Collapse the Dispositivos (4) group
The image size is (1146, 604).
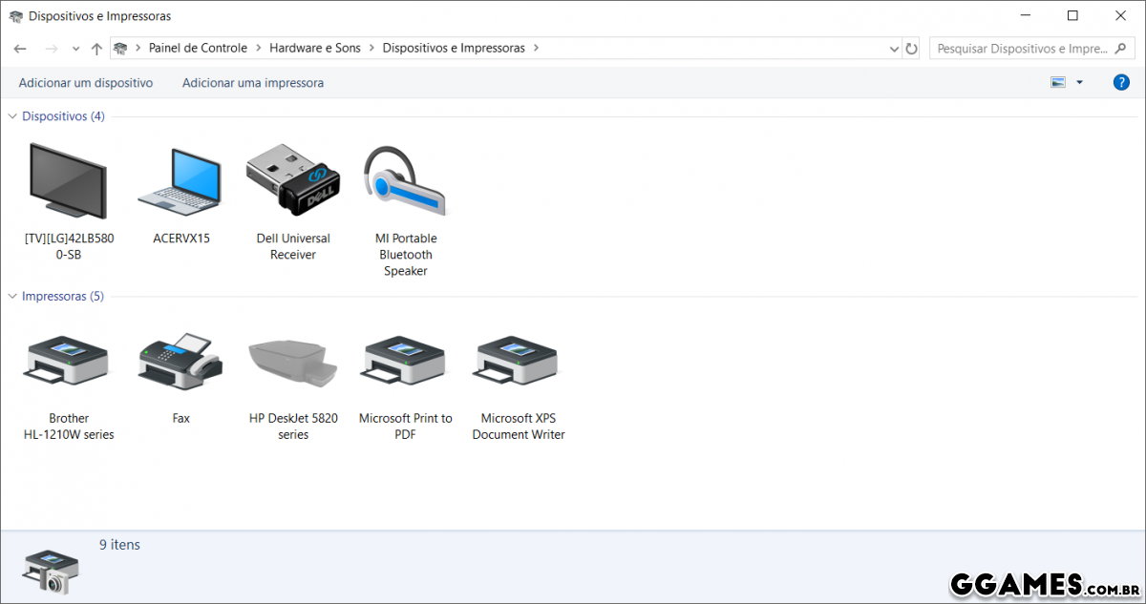click(12, 116)
